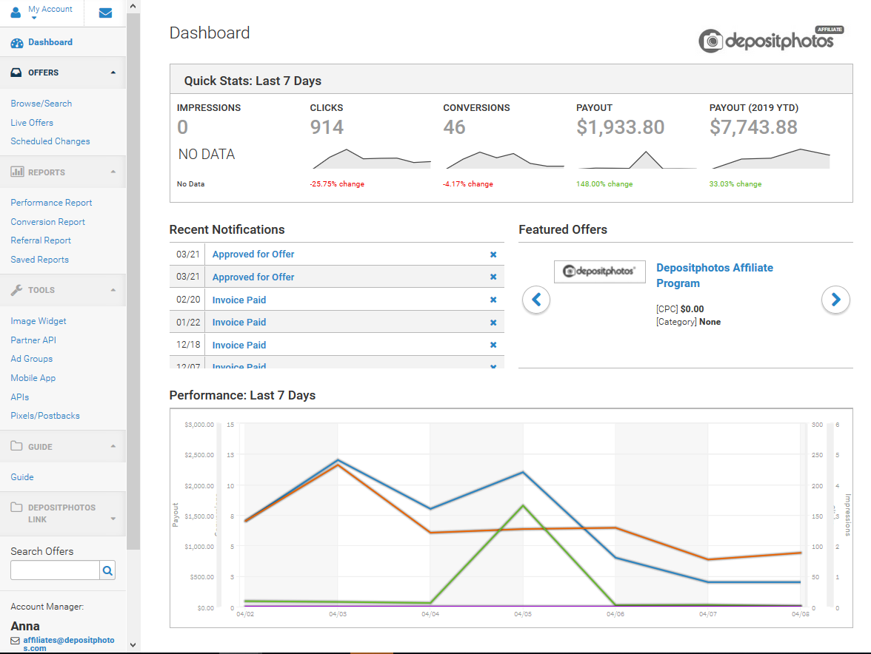Click the sidebar scrollbar up arrow
This screenshot has width=871, height=654.
tap(133, 6)
